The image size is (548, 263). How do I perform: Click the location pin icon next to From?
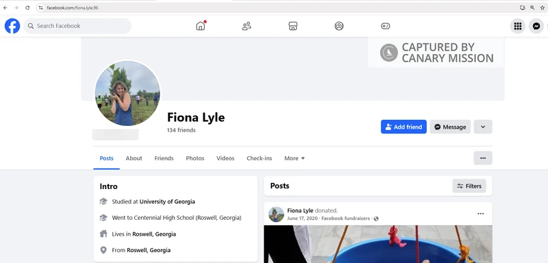tap(103, 250)
